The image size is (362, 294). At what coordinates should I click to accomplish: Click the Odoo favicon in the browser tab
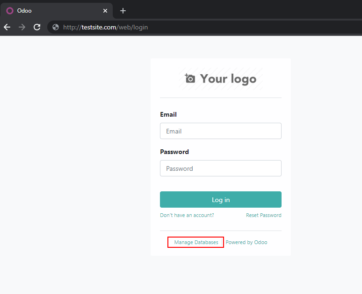10,11
